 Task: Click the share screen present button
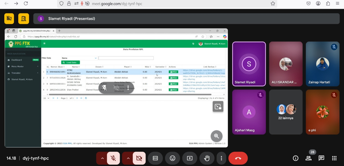pos(190,158)
